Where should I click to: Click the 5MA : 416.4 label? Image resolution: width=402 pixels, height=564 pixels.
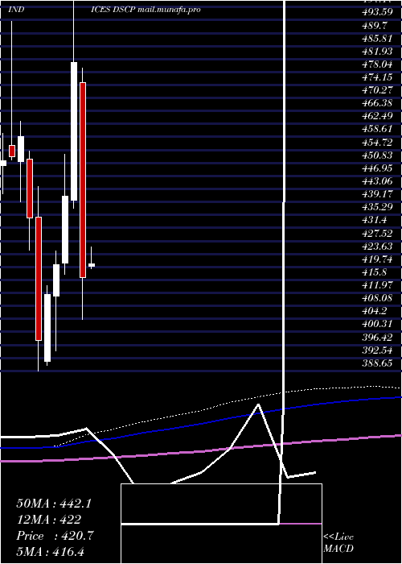tap(50, 551)
